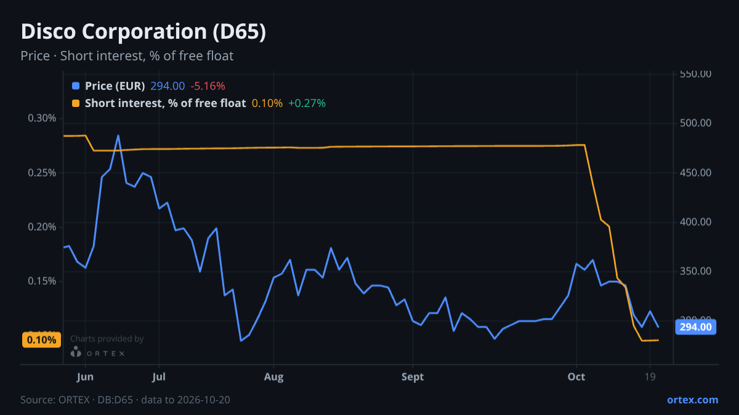Click the +0.27% short interest change

point(307,103)
